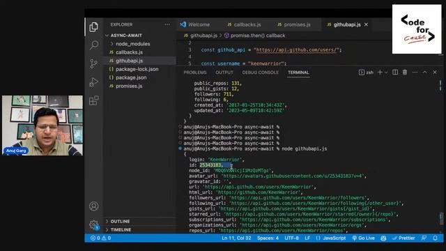Screen dimensions: 446x251
Task: Open the DEBUG CONSOLE panel tab
Action: pyautogui.click(x=260, y=73)
